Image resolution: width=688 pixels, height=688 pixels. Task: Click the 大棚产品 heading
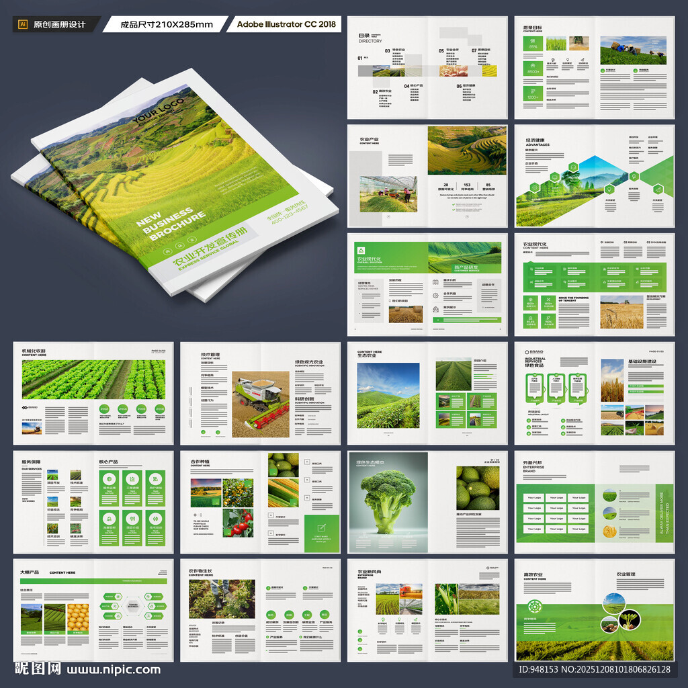click(30, 572)
